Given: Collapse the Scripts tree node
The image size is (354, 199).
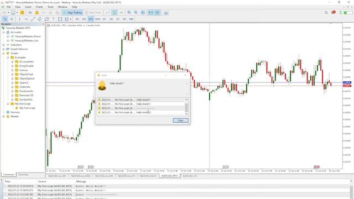Looking at the screenshot, I should (4, 53).
